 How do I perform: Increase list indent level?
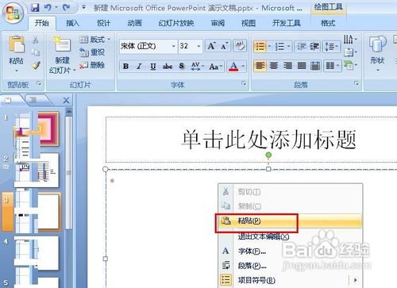[x=314, y=47]
